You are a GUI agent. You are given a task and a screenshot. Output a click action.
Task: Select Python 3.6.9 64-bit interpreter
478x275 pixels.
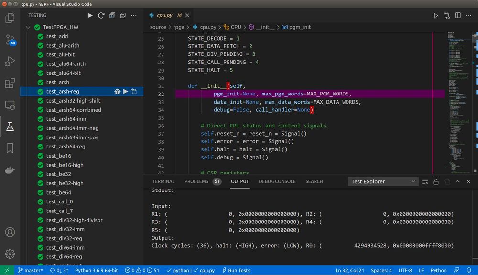tap(97, 270)
